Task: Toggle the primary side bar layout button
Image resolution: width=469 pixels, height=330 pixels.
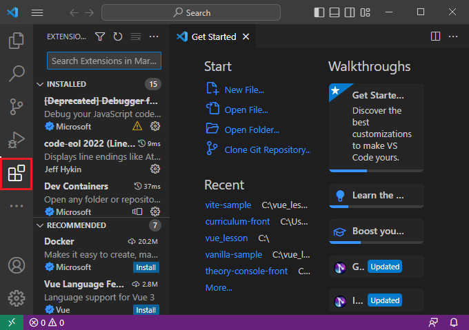Action: coord(319,12)
